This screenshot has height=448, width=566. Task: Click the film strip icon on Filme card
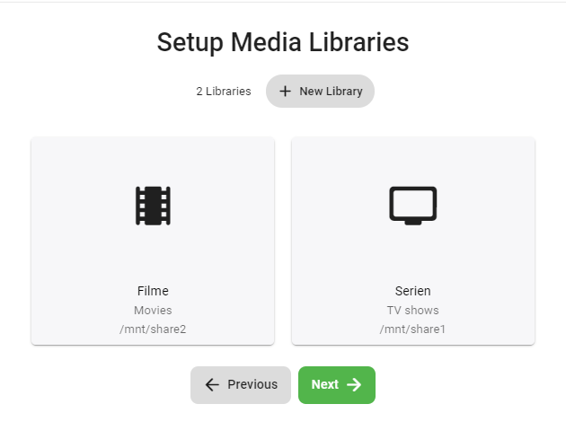pos(153,206)
